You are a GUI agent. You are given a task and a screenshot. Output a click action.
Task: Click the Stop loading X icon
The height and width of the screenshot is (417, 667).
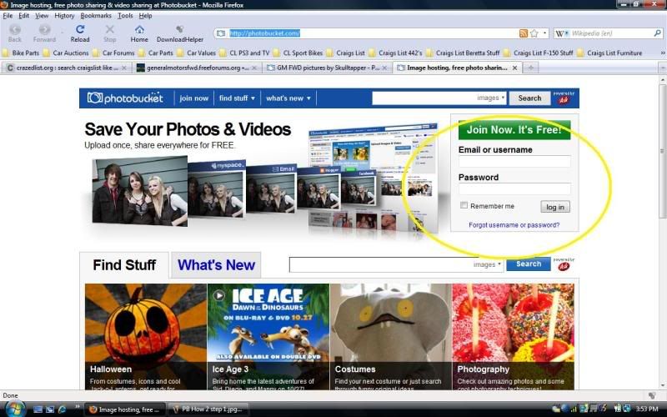[110, 29]
